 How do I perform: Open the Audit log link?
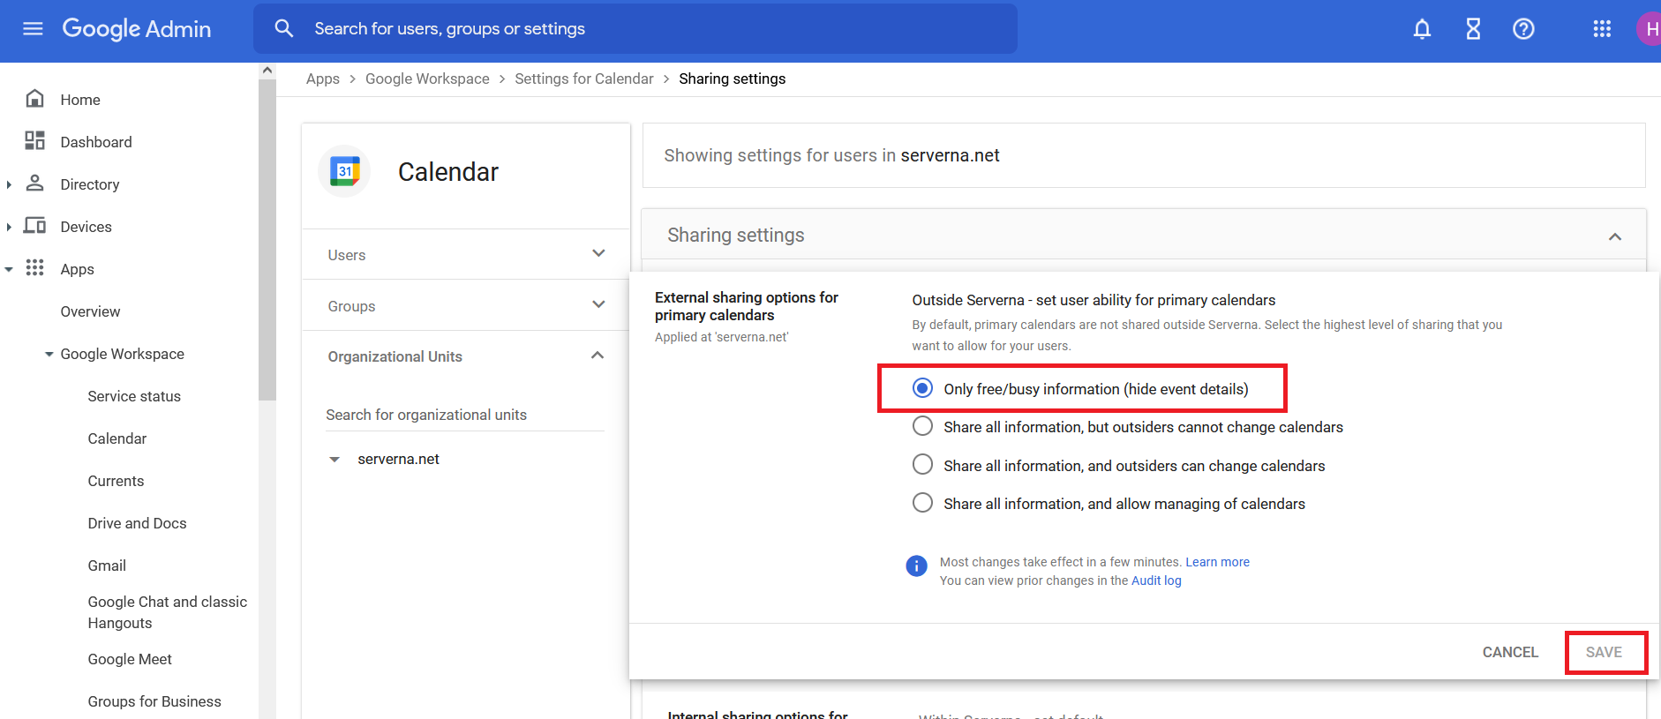coord(1156,580)
